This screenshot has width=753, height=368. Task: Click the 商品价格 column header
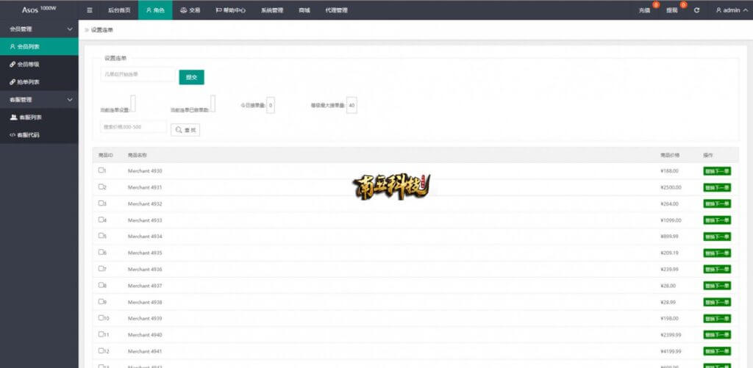670,156
